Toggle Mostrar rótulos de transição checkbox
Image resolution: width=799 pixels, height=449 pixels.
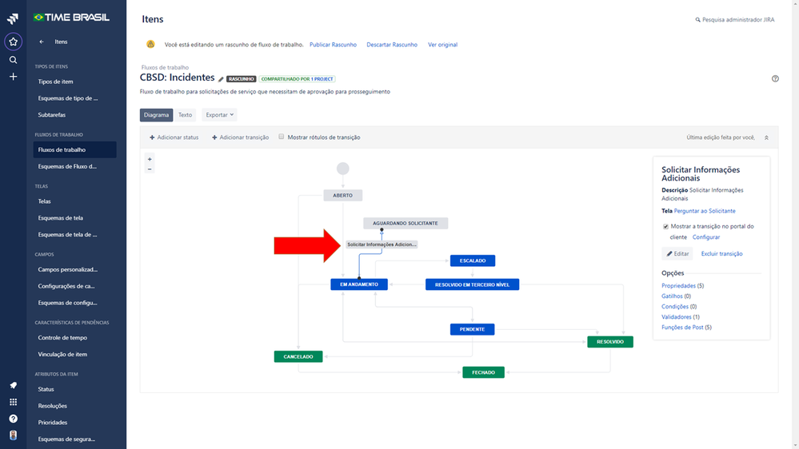click(x=282, y=137)
